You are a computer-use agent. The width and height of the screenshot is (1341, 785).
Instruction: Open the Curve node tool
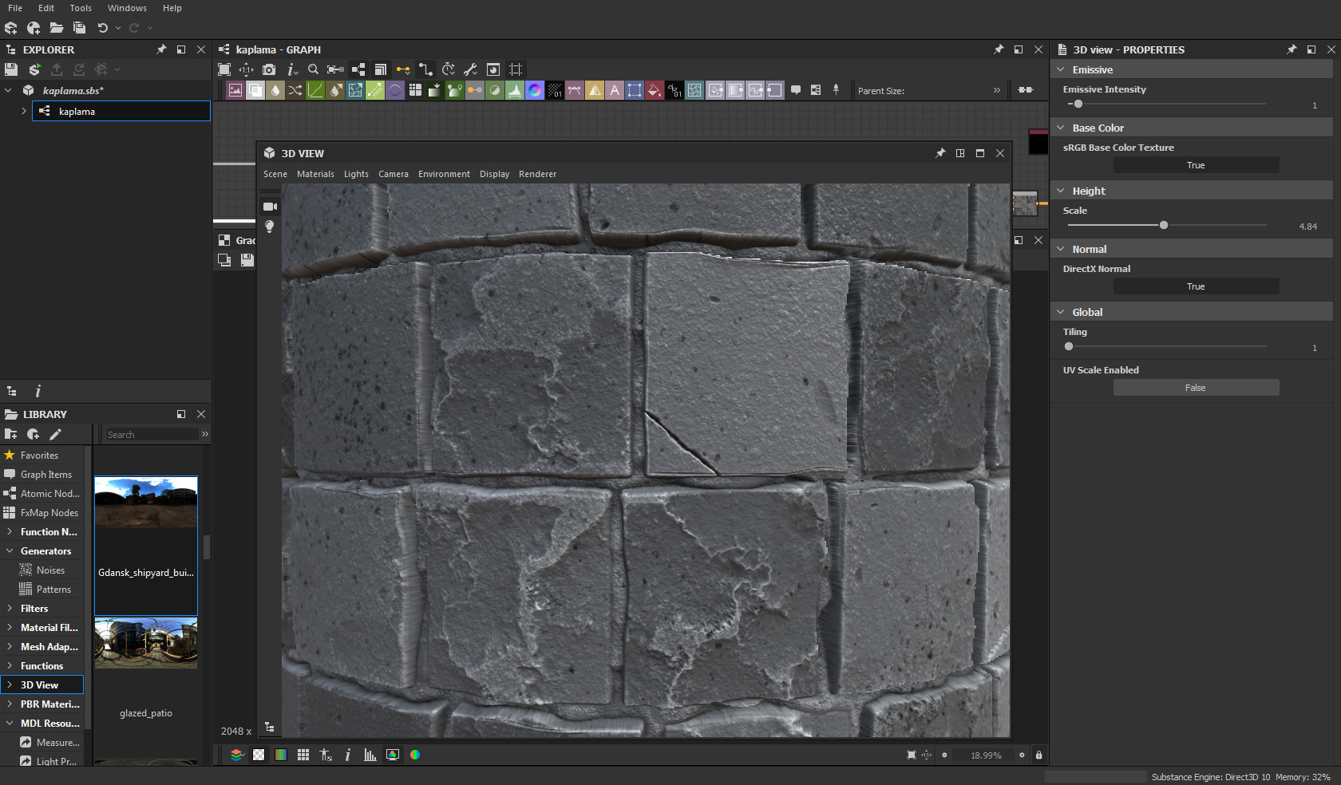point(315,90)
